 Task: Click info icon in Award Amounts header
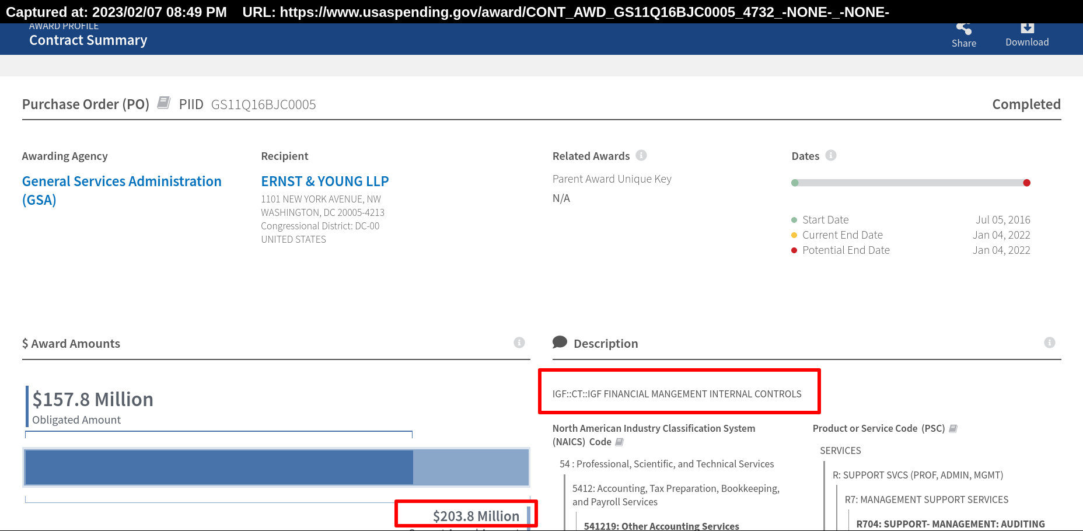coord(519,343)
